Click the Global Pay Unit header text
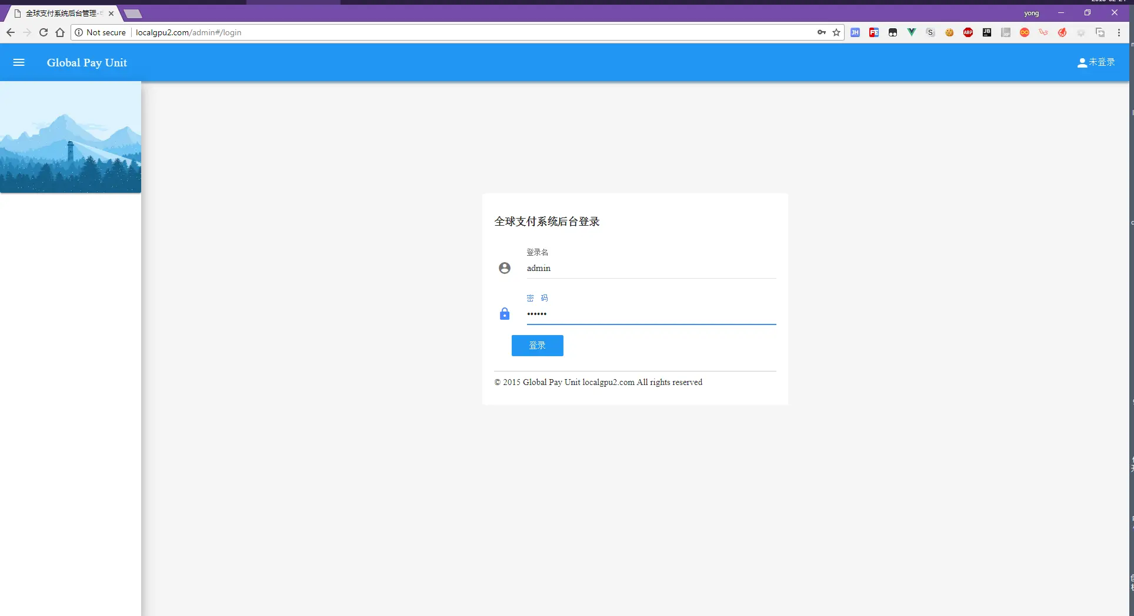The width and height of the screenshot is (1134, 616). tap(86, 62)
